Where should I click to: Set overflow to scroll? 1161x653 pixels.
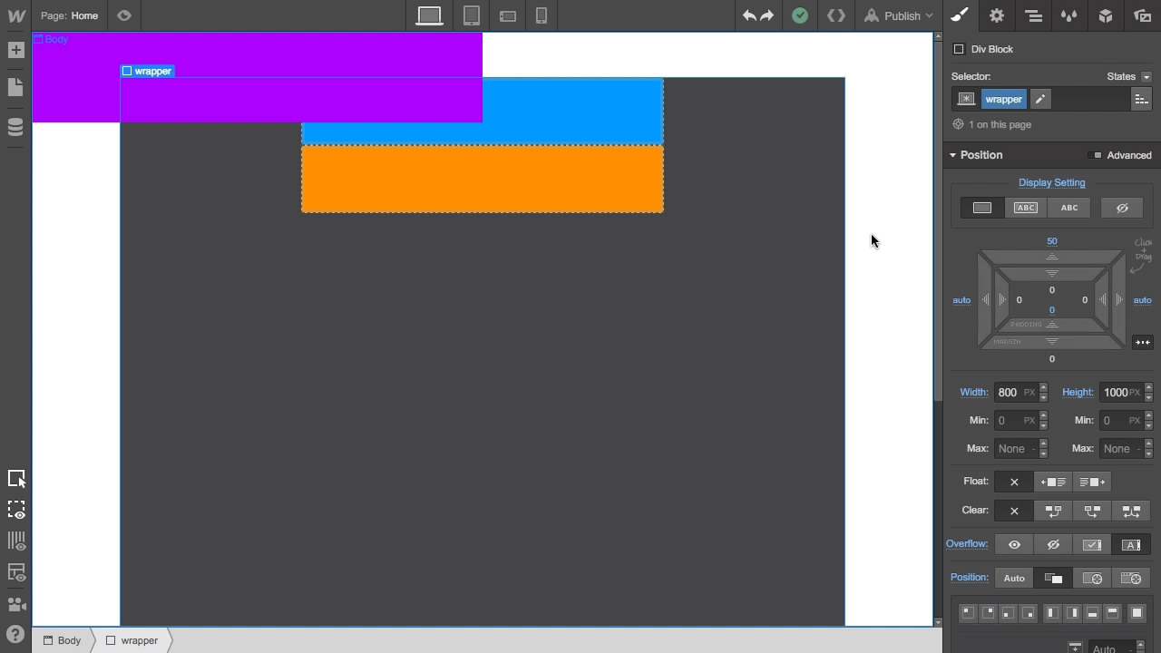(x=1092, y=544)
